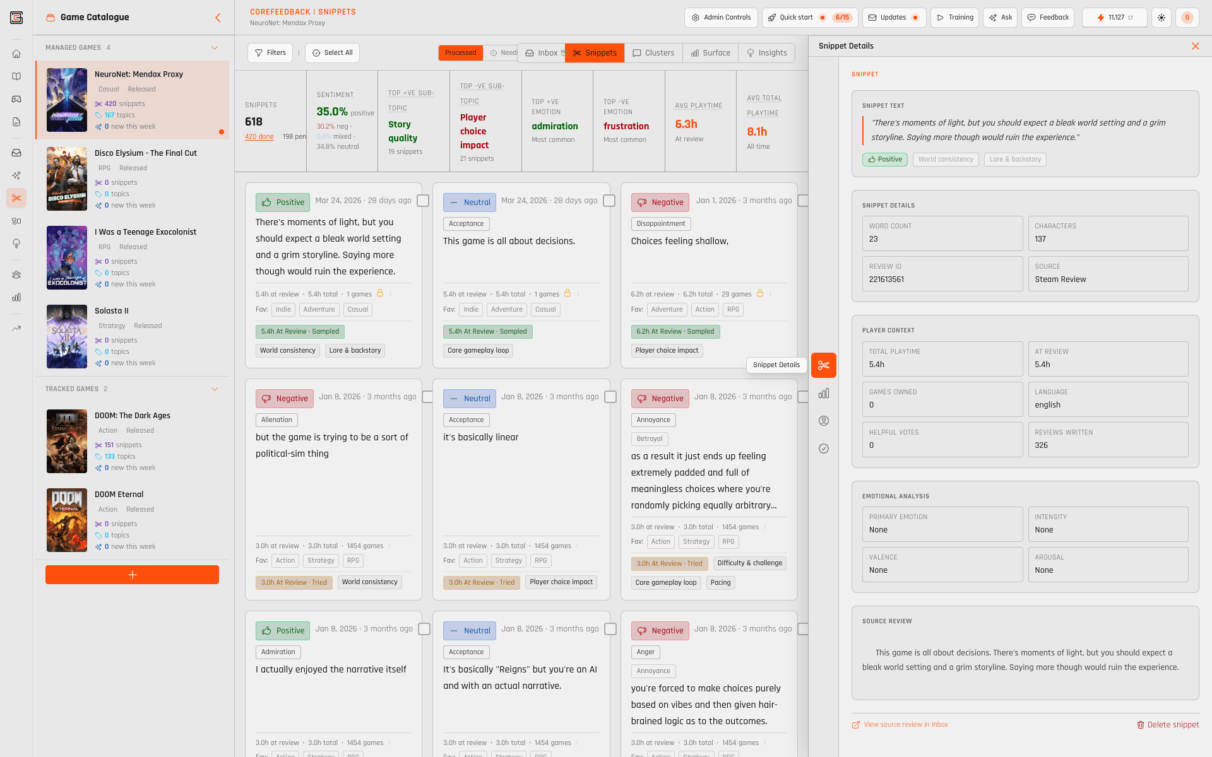Click the person icon in the Snippet Details rail
Image resolution: width=1212 pixels, height=757 pixels.
(x=823, y=421)
